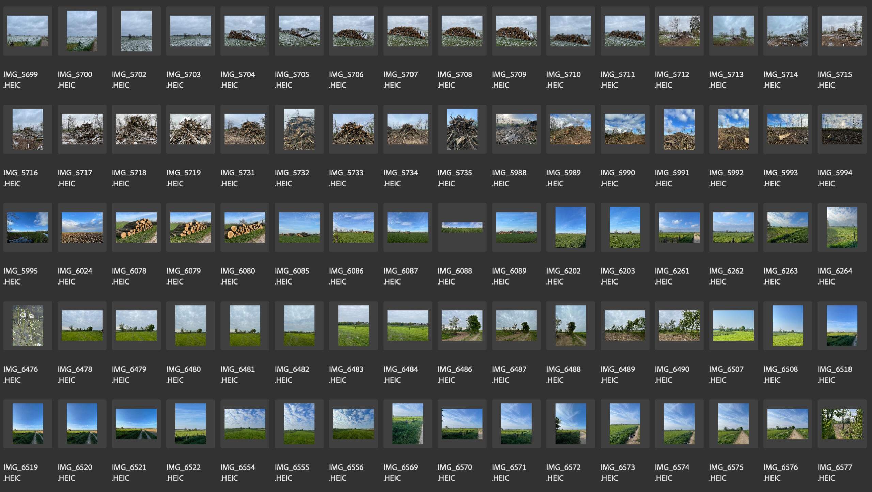Open IMG_5715.HEIC thumbnail
Viewport: 872px width, 492px height.
(842, 31)
